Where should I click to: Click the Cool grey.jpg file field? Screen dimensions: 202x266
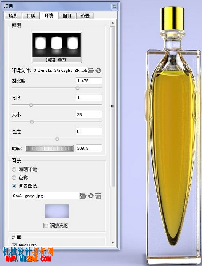tap(46, 196)
